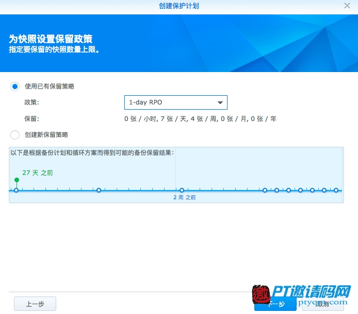
Task: Click the 政策: label
Action: 32,102
